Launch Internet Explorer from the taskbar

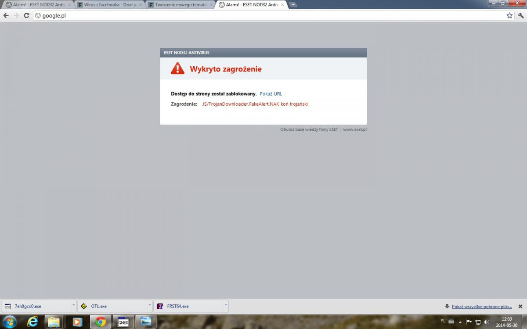32,322
